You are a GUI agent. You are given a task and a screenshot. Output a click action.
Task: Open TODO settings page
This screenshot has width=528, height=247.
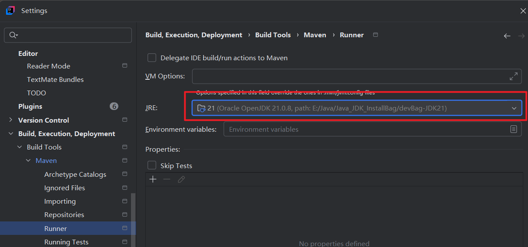(36, 93)
